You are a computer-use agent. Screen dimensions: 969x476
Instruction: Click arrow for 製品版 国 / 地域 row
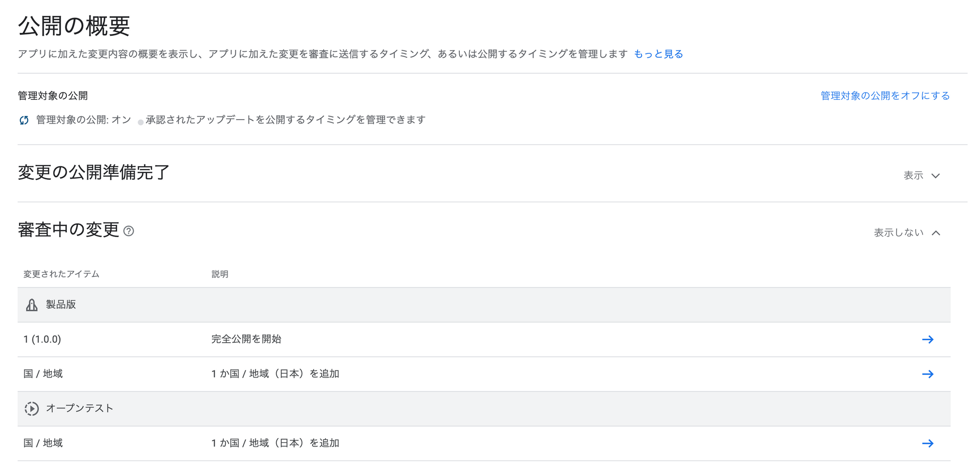coord(927,374)
